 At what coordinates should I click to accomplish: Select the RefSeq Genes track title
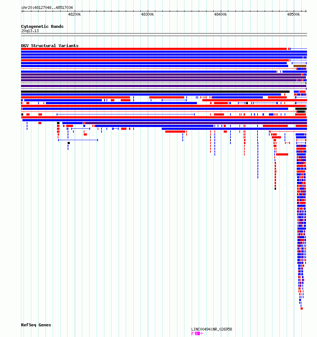tap(36, 325)
